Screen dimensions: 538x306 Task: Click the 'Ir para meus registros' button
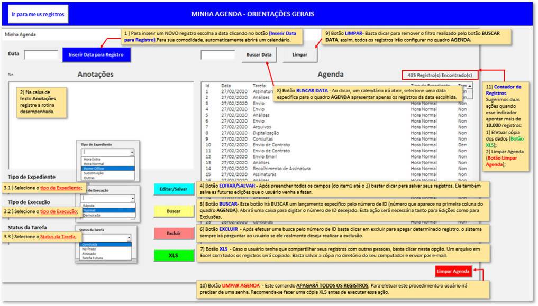click(38, 14)
